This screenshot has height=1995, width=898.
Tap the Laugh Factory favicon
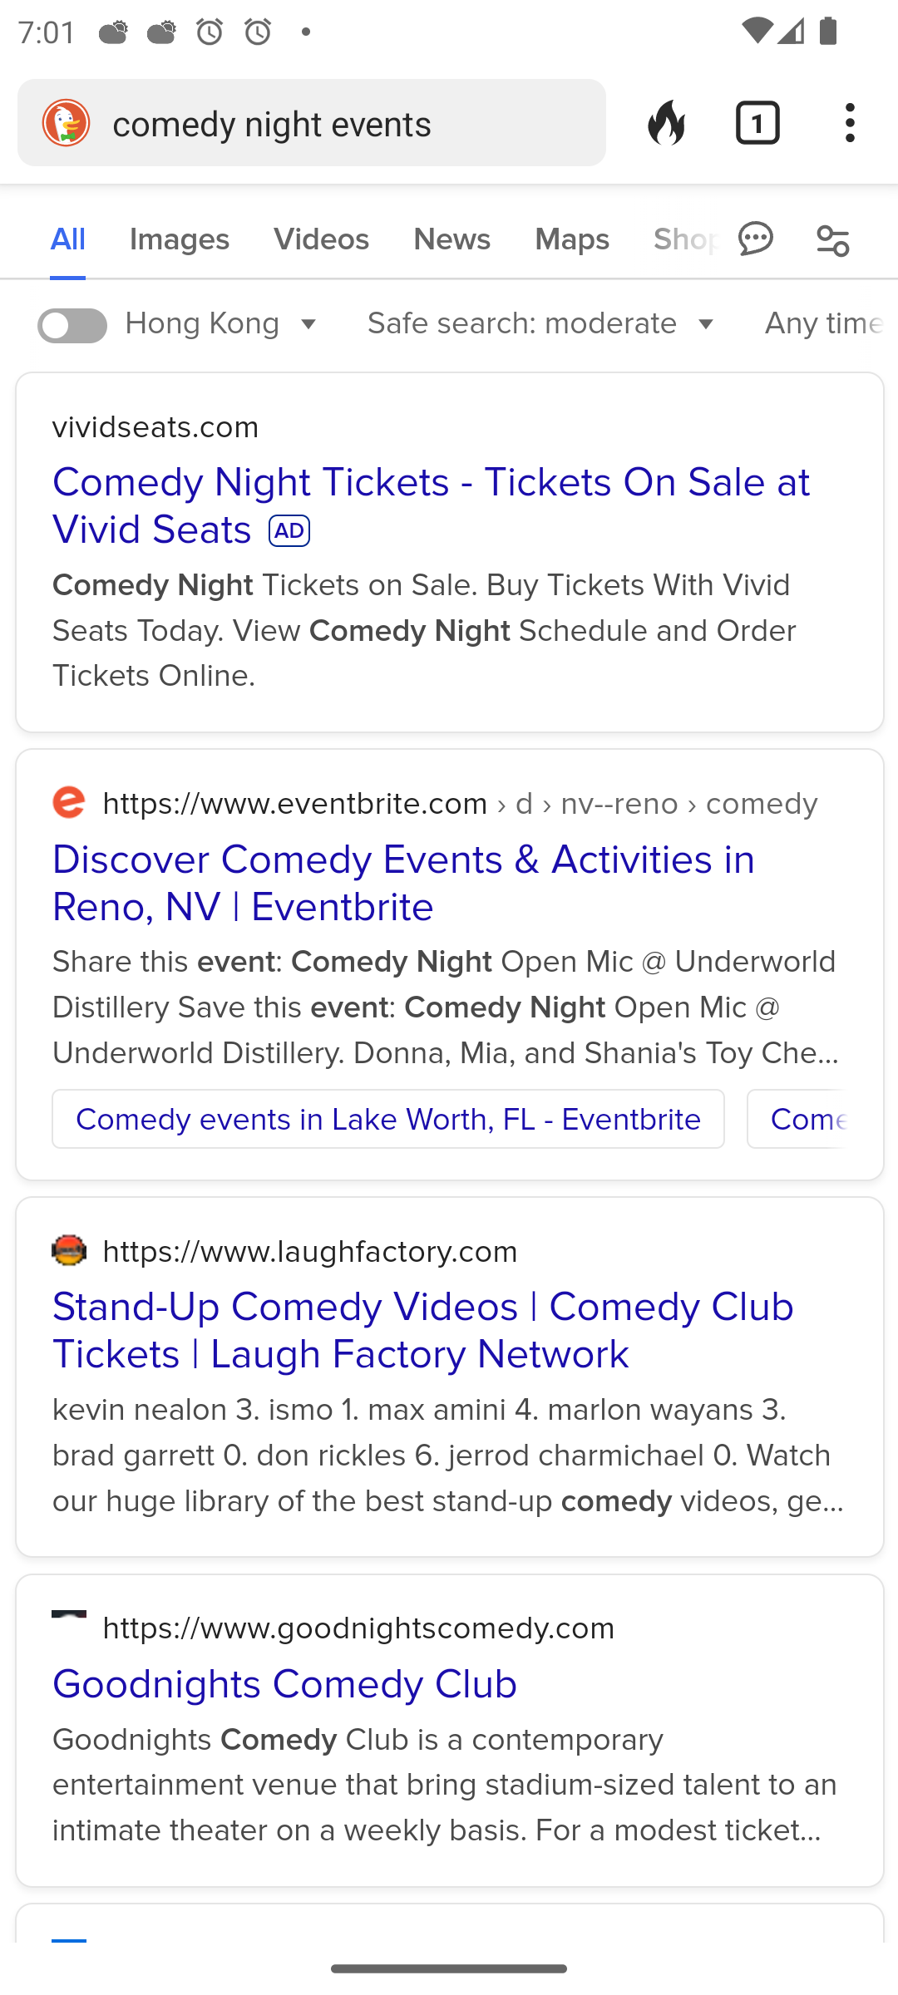[x=69, y=1250]
